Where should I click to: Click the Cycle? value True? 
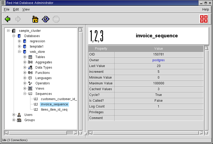[159, 95]
